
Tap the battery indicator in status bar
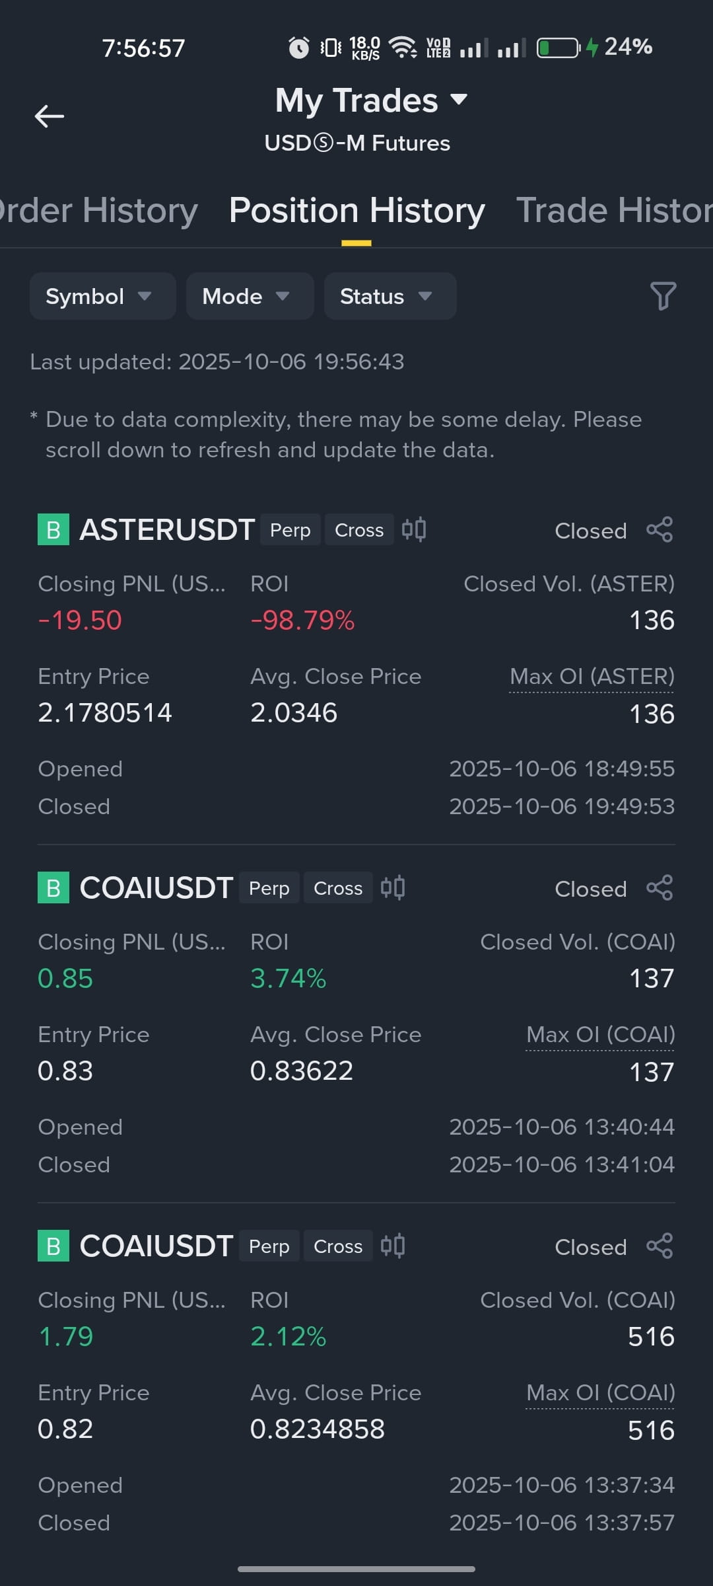click(x=559, y=48)
